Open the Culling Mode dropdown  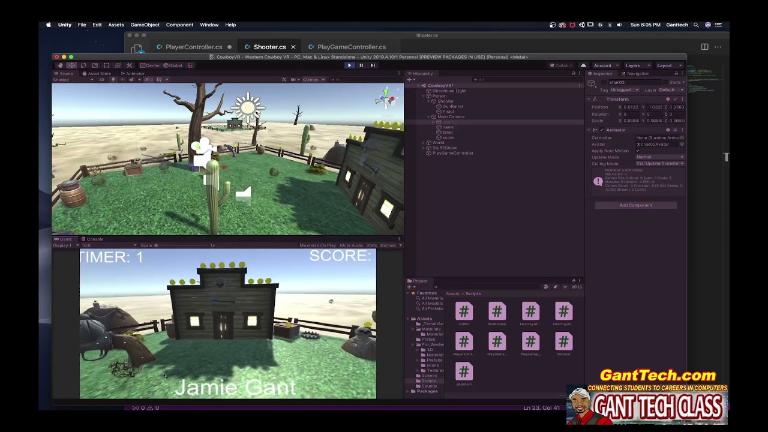[660, 163]
